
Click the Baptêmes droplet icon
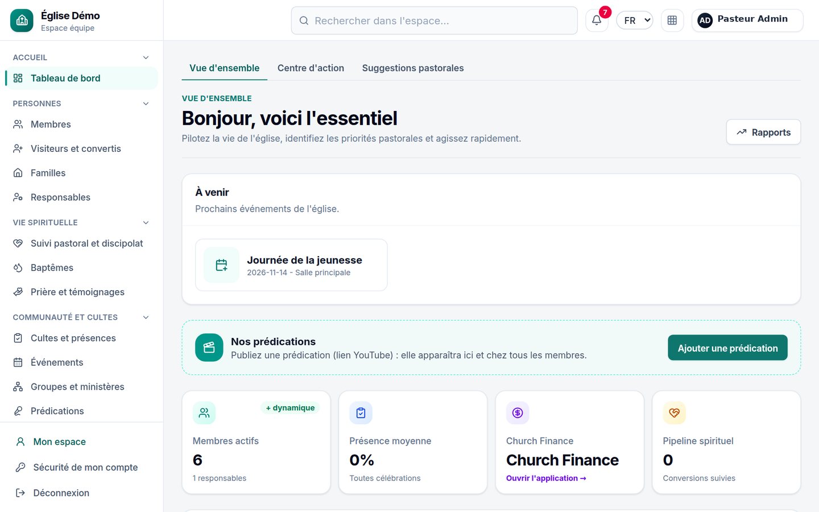click(x=18, y=267)
